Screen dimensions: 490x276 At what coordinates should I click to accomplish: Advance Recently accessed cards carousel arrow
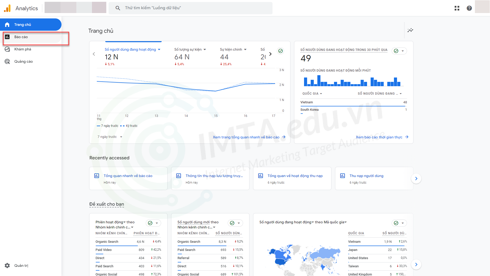(416, 179)
